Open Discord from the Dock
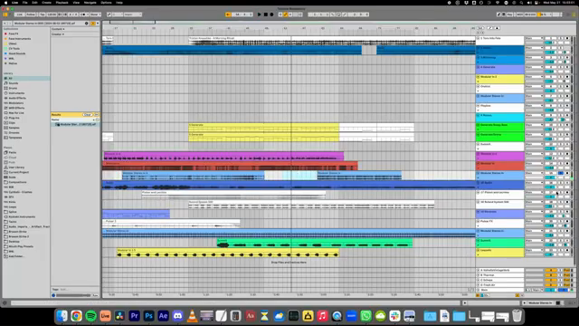Screen dimensions: 579x326 [x=177, y=316]
